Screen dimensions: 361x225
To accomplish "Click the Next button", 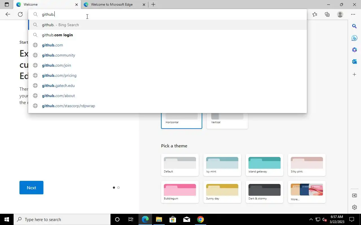I will (31, 188).
